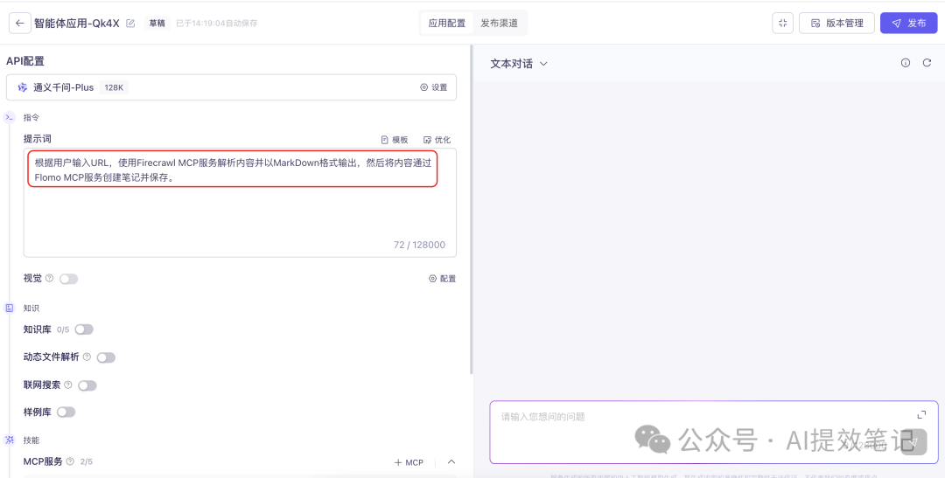Click the info icon in chat panel

point(906,63)
